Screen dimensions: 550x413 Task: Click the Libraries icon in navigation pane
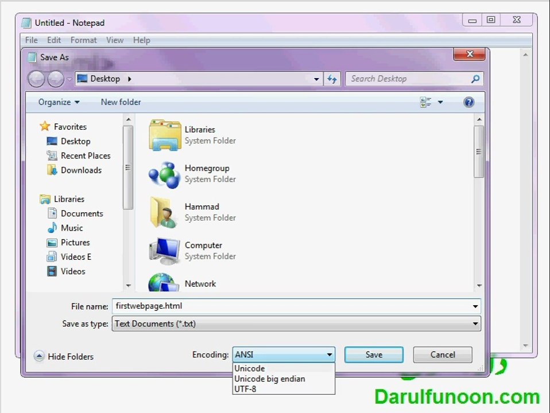point(45,199)
